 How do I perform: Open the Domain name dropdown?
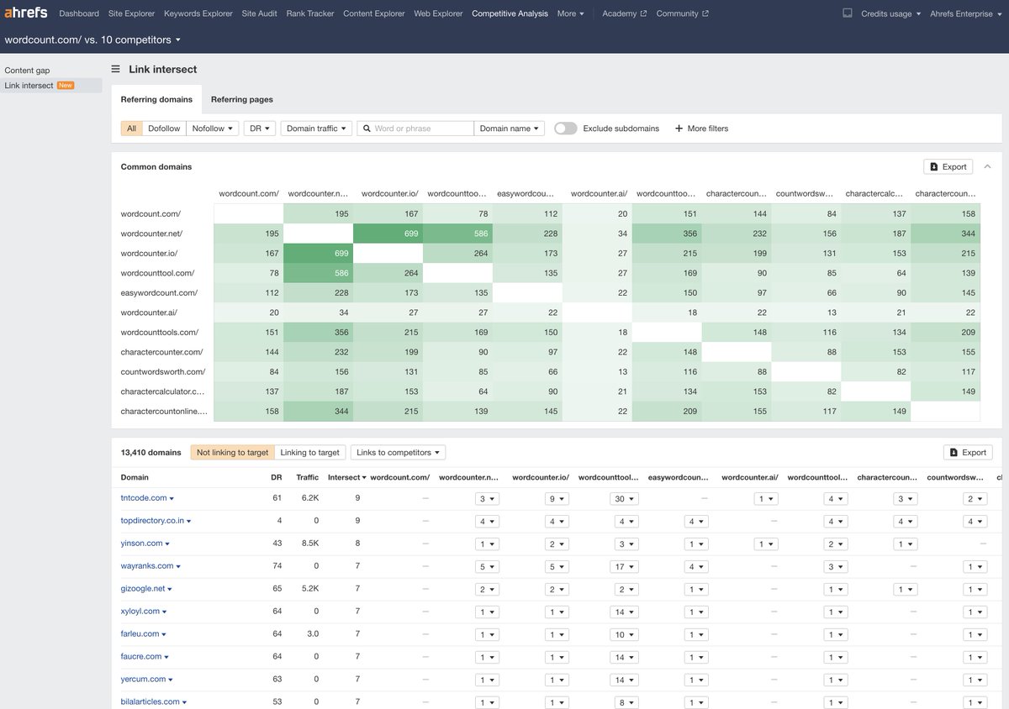[x=510, y=129]
